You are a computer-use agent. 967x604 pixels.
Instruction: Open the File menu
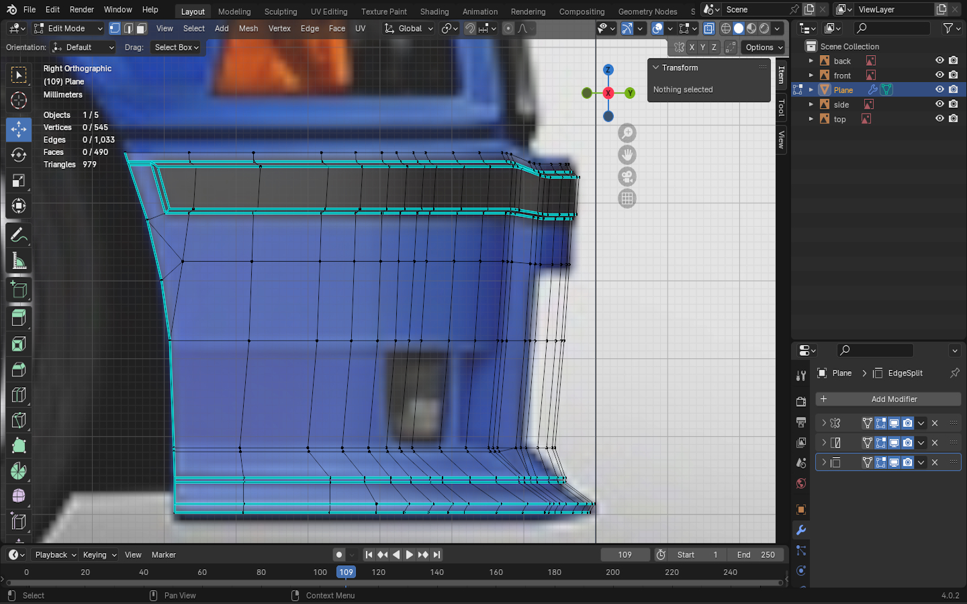click(30, 9)
